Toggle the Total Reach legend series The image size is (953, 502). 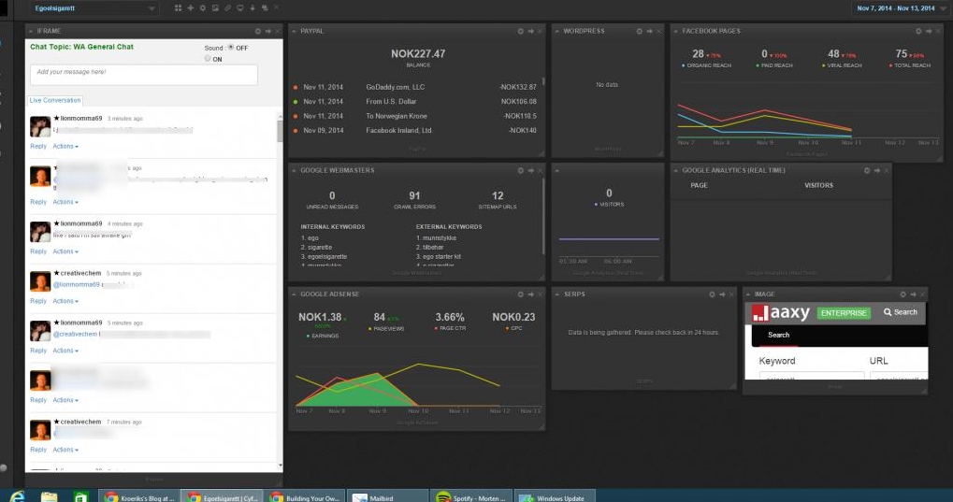pos(909,65)
